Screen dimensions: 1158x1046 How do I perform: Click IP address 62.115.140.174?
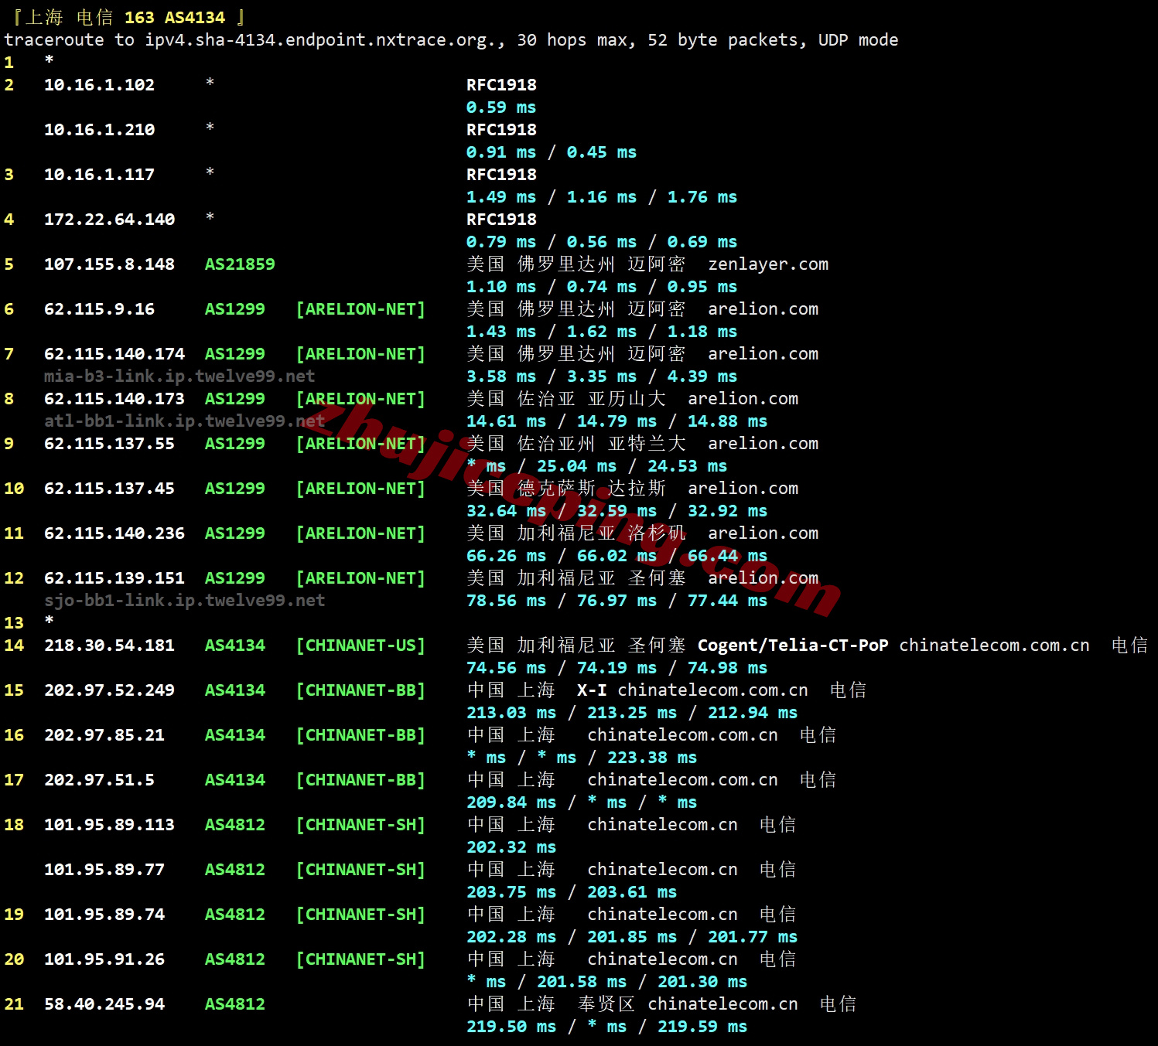pyautogui.click(x=114, y=354)
